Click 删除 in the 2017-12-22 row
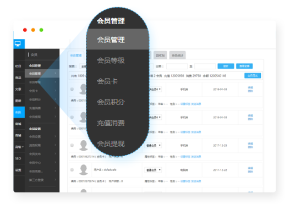The image size is (290, 204). [x=250, y=172]
